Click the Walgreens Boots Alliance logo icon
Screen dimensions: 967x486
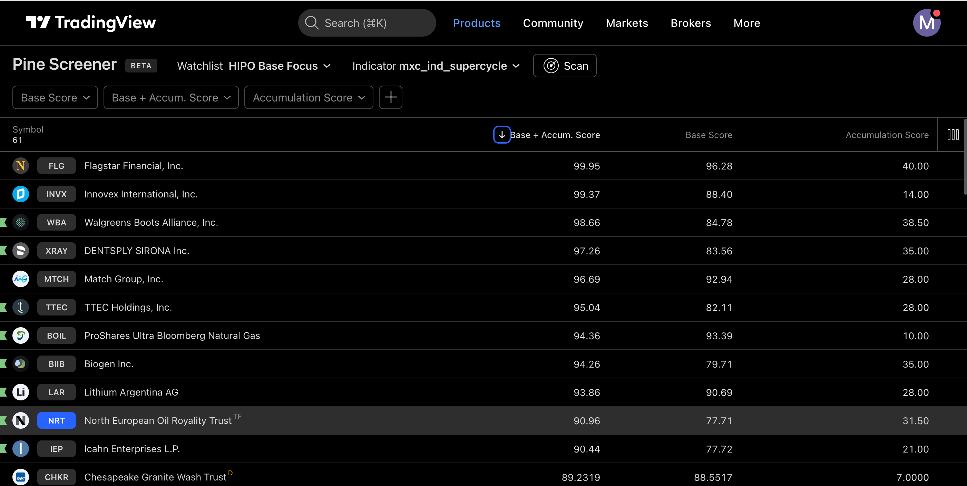pyautogui.click(x=21, y=222)
